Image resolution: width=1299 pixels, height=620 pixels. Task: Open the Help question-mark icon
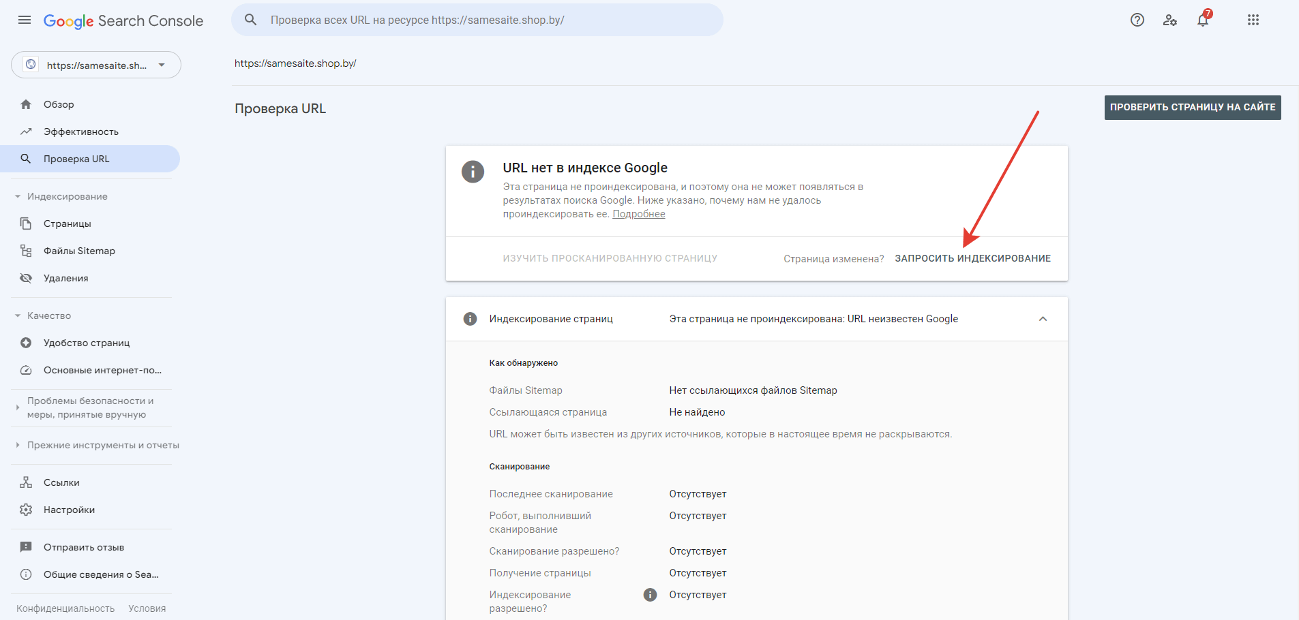point(1137,20)
